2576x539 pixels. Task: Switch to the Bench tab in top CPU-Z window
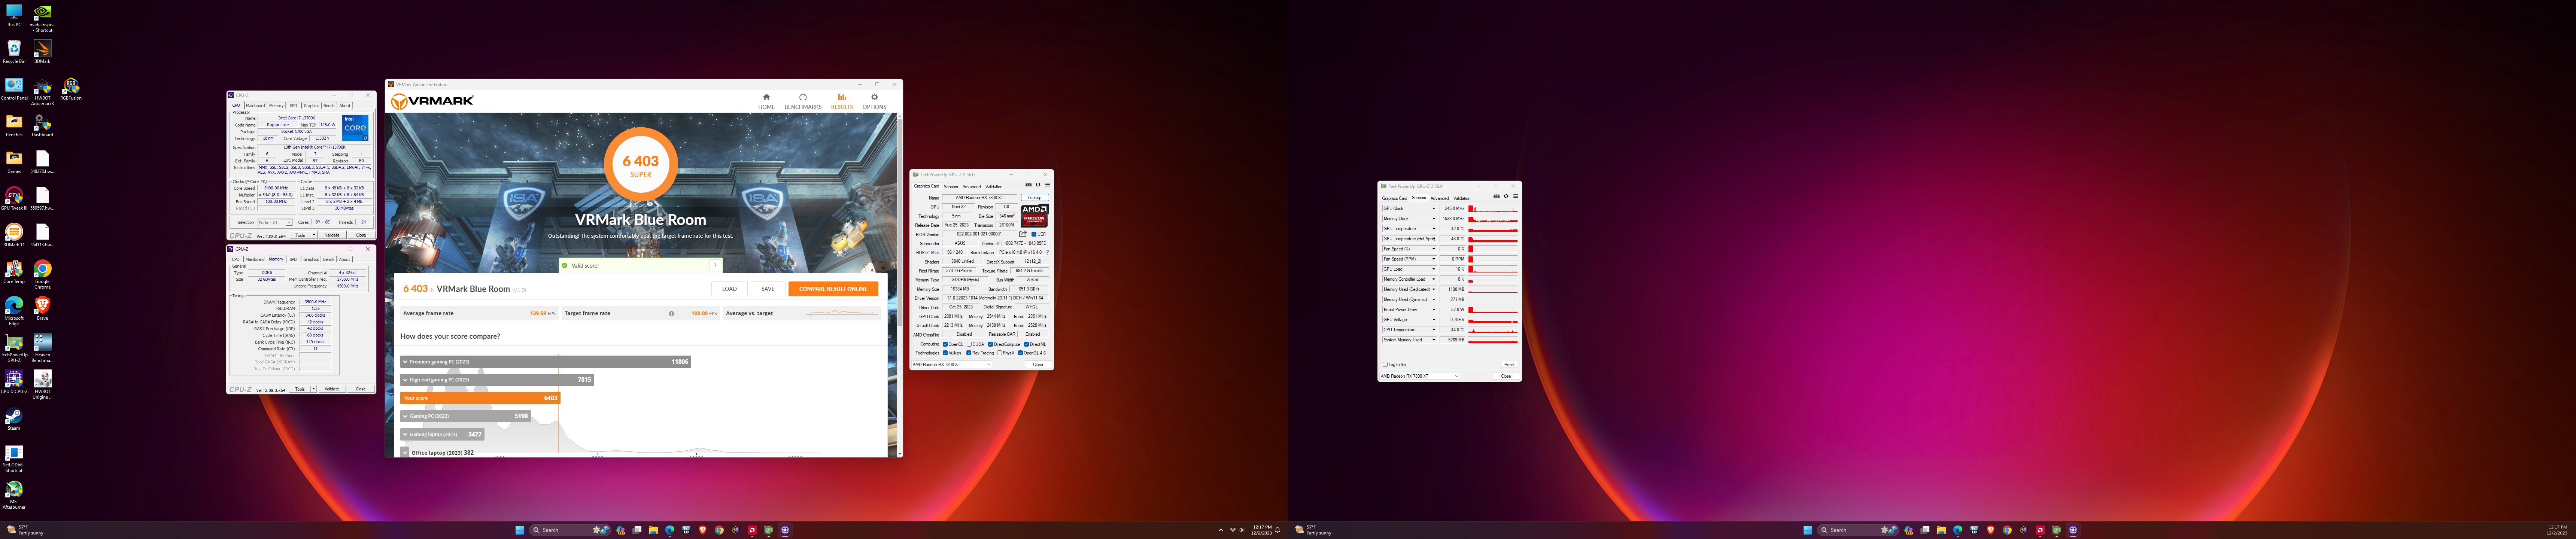pos(329,105)
